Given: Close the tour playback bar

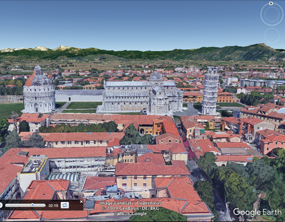Looking at the screenshot, I should point(82,202).
